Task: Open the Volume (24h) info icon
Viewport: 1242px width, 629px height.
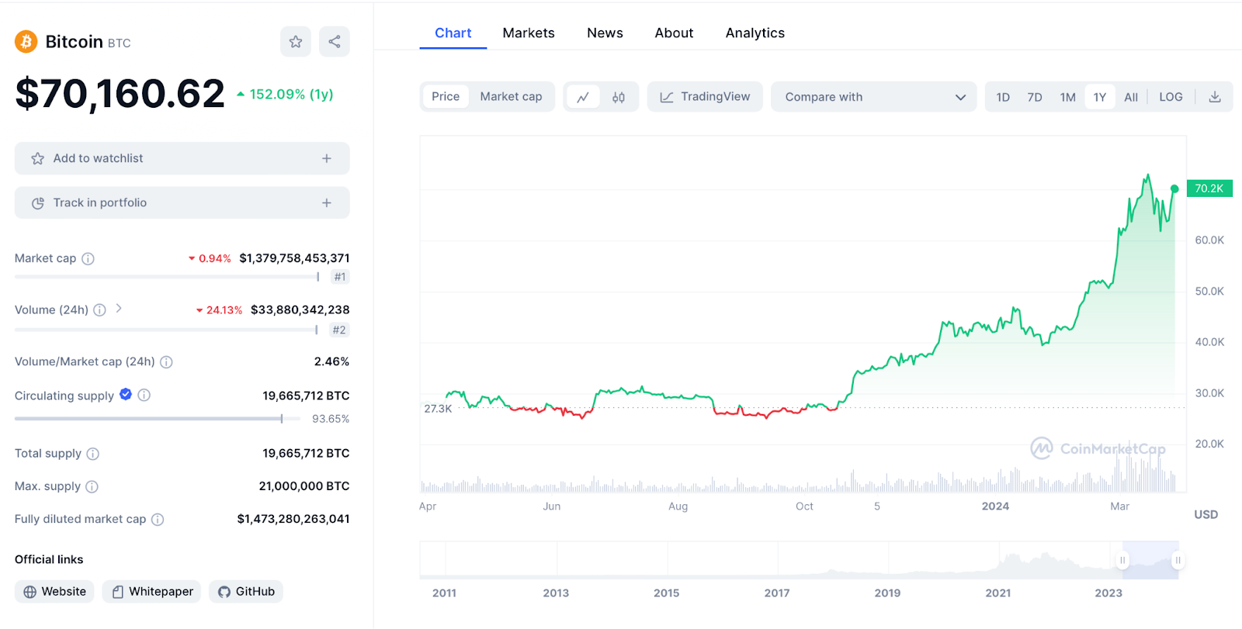Action: click(x=99, y=309)
